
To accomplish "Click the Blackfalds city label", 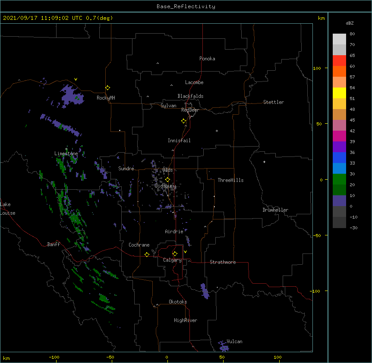I will 190,96.
